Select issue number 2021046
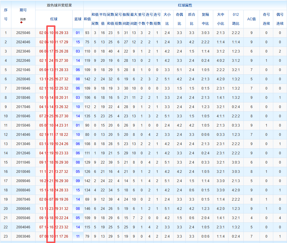This screenshot has width=287, height=243. (23, 70)
